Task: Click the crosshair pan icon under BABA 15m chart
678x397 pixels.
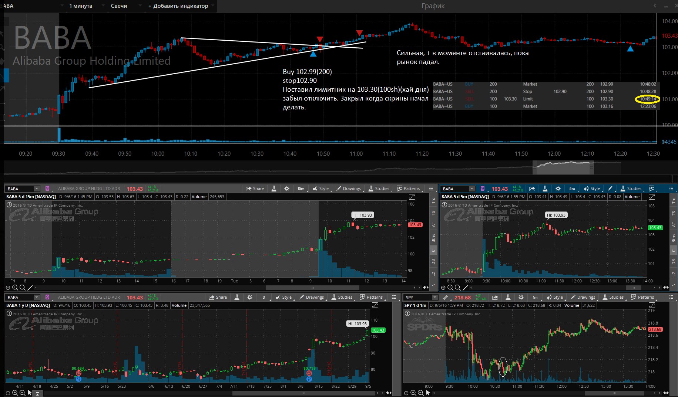Action: pos(8,288)
